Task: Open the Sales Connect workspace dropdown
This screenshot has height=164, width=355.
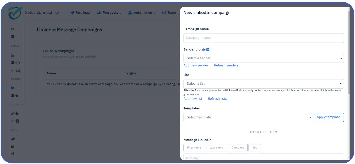Action: tap(42, 13)
